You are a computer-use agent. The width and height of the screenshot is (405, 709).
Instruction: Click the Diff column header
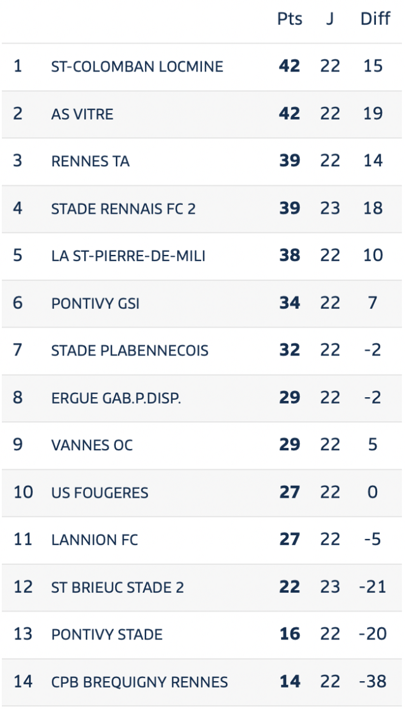pos(375,20)
